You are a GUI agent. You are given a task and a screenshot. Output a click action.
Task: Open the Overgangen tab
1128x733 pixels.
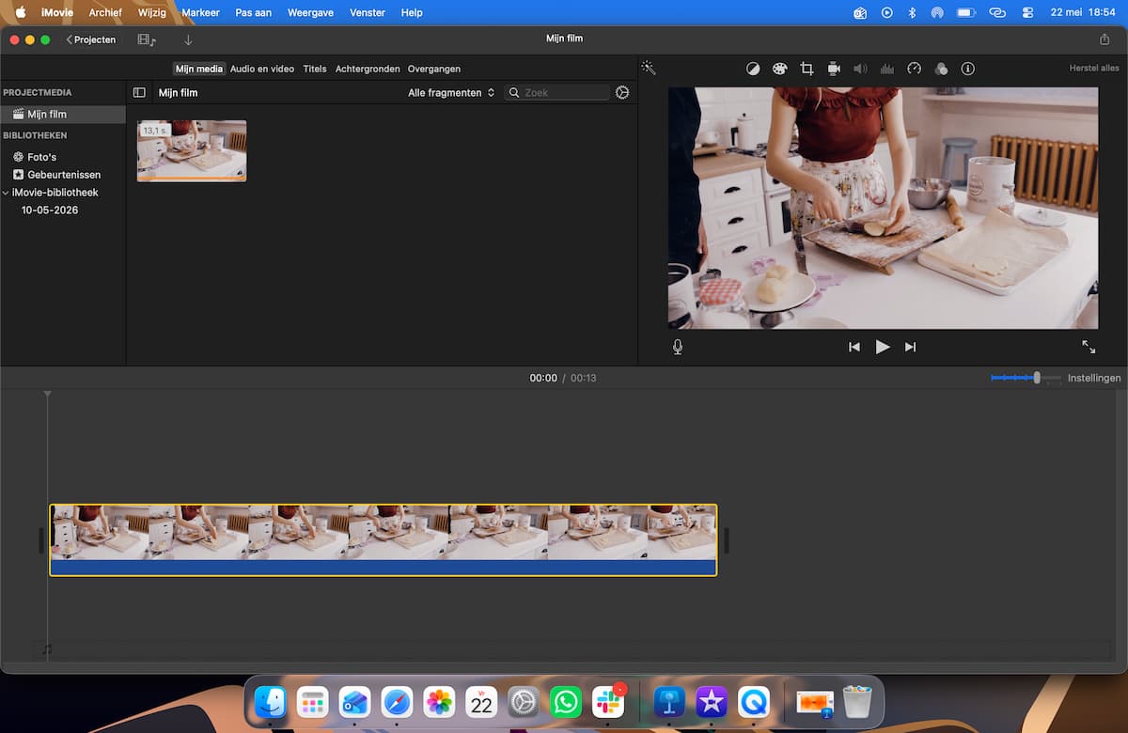(x=434, y=69)
